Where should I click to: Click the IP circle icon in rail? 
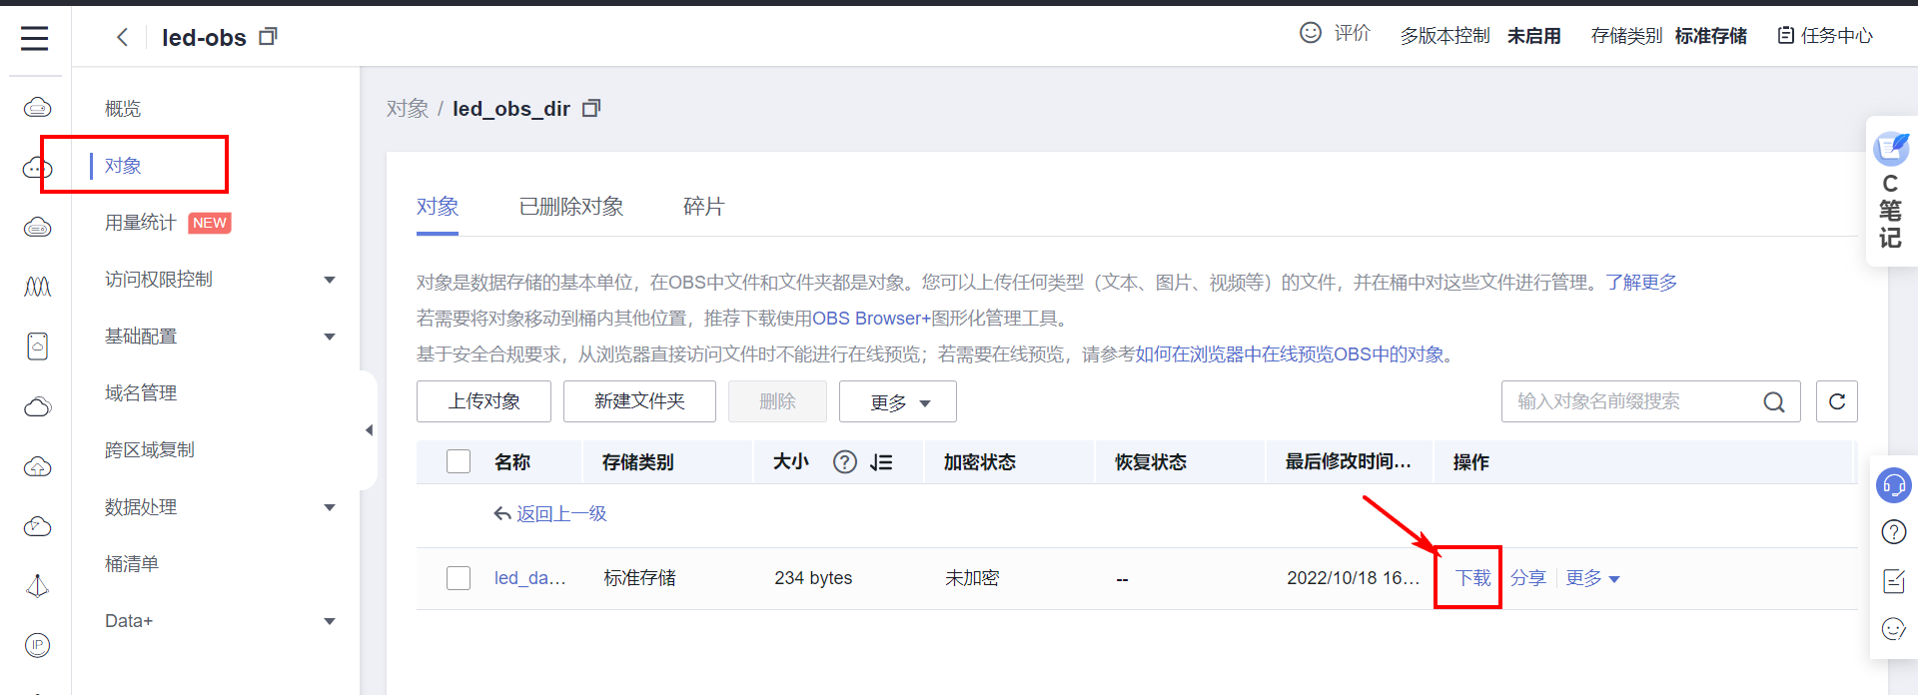(37, 645)
